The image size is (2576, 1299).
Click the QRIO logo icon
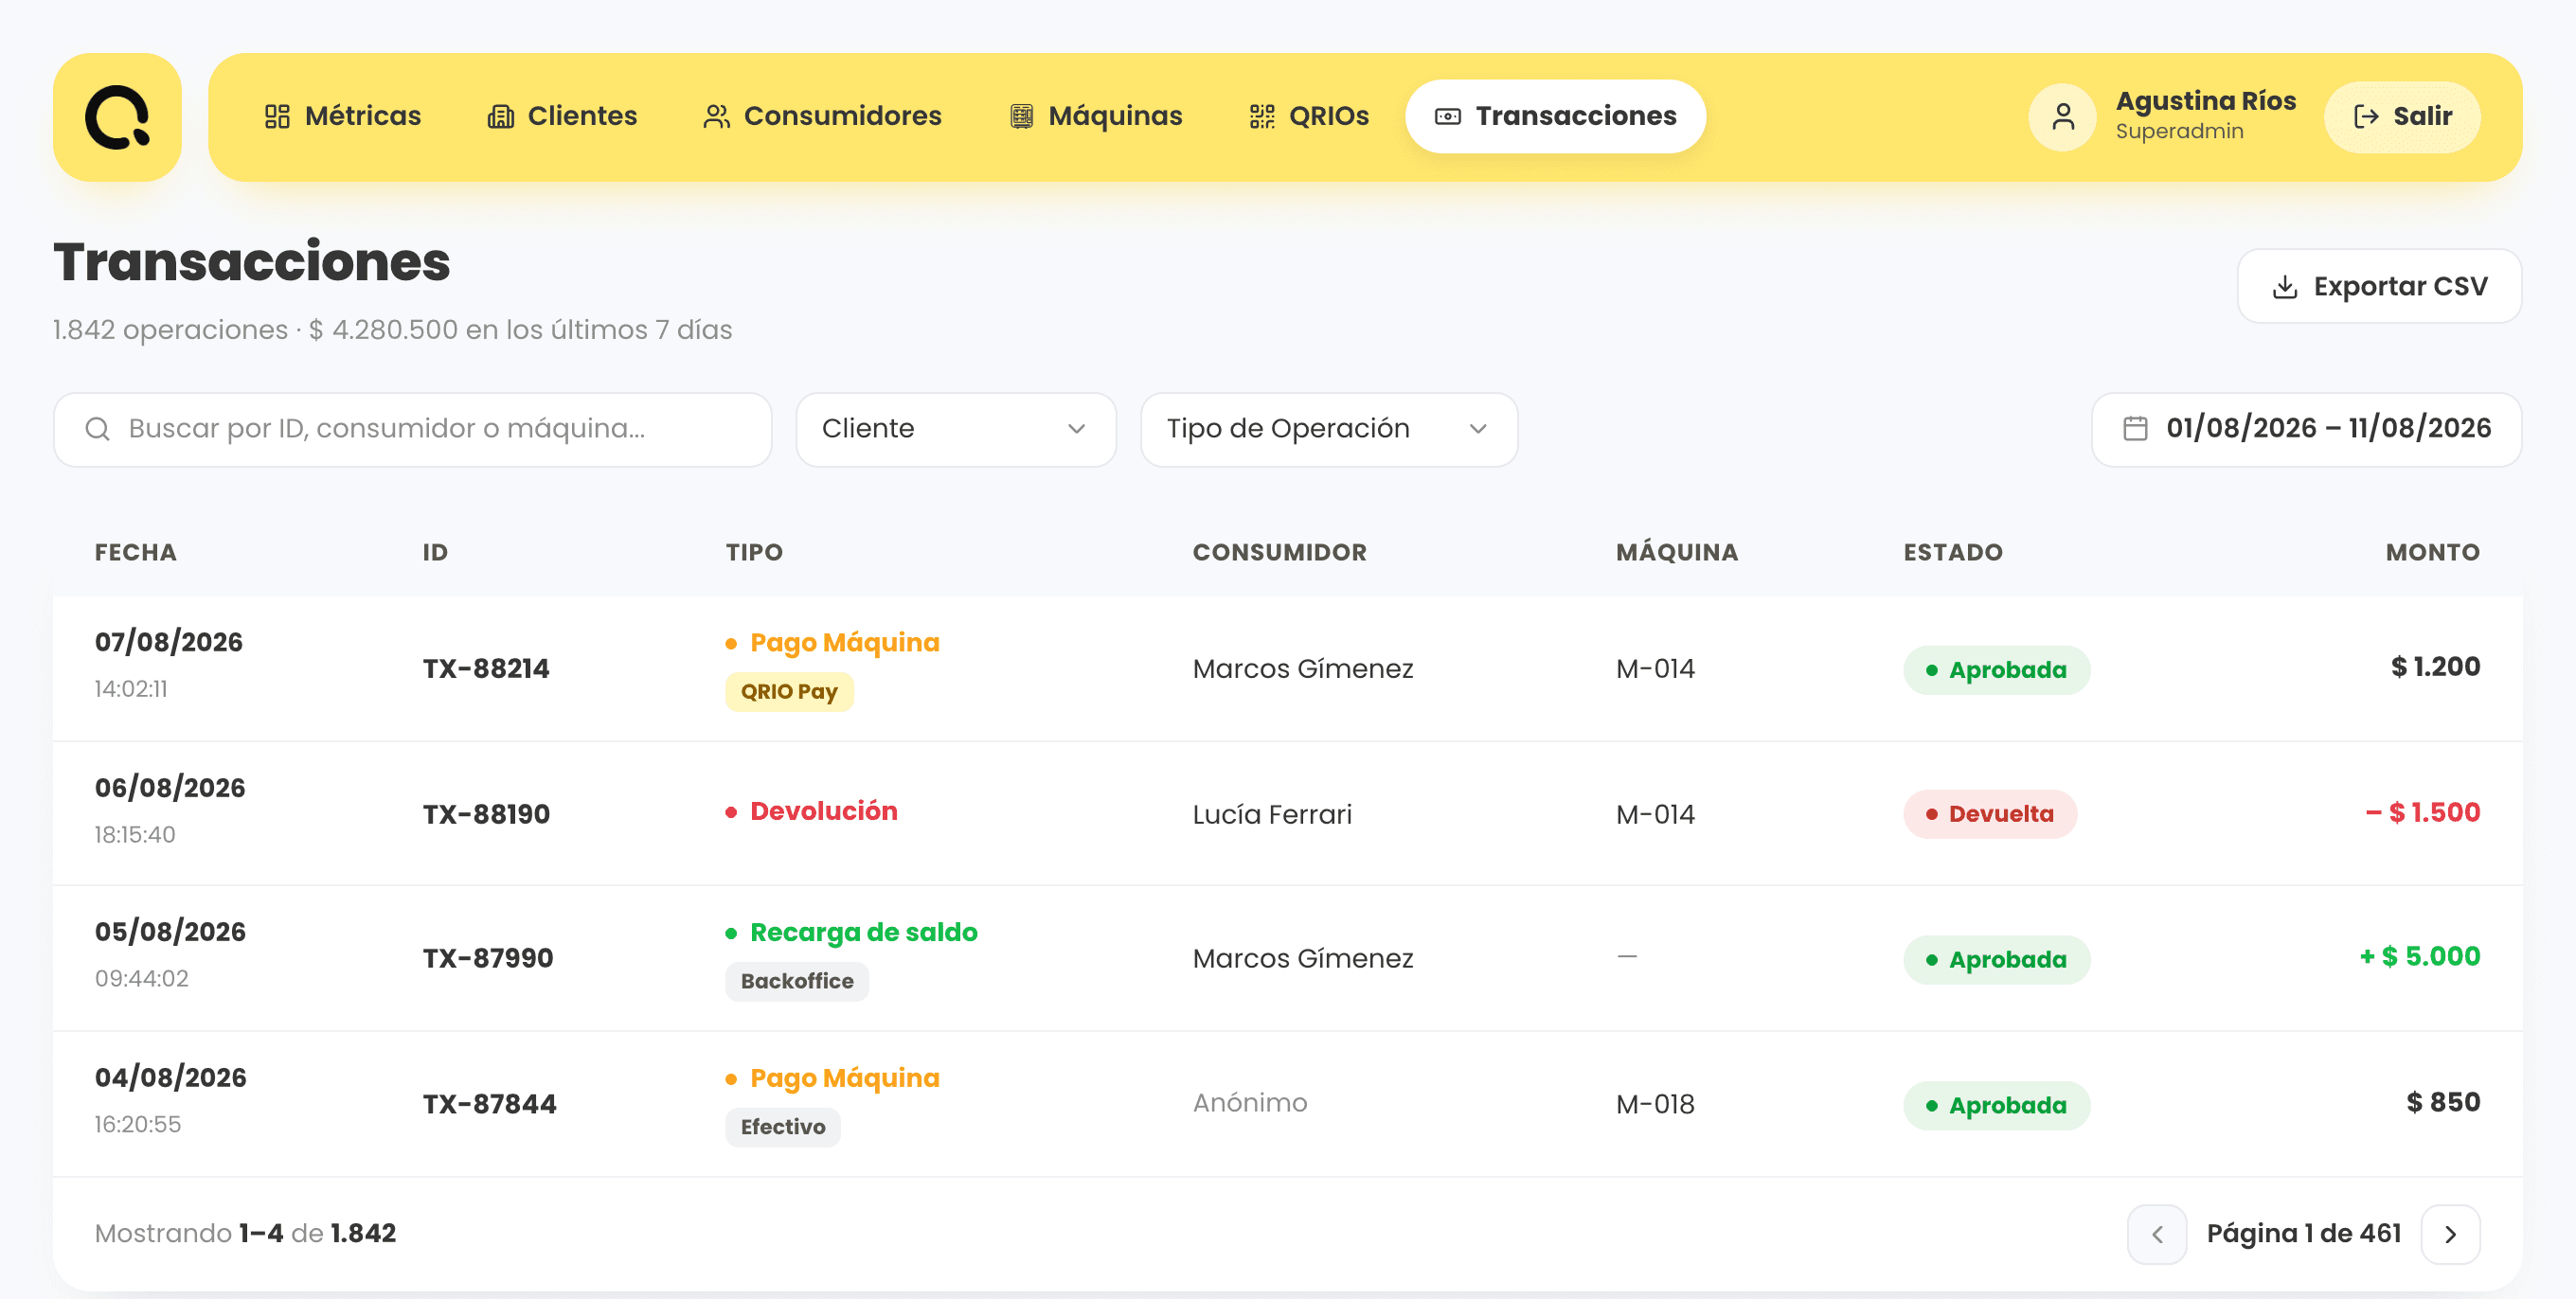click(117, 117)
